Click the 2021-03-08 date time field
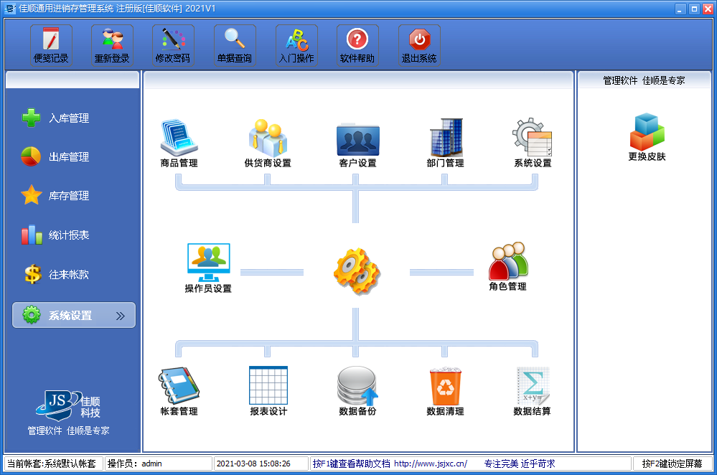 click(261, 464)
